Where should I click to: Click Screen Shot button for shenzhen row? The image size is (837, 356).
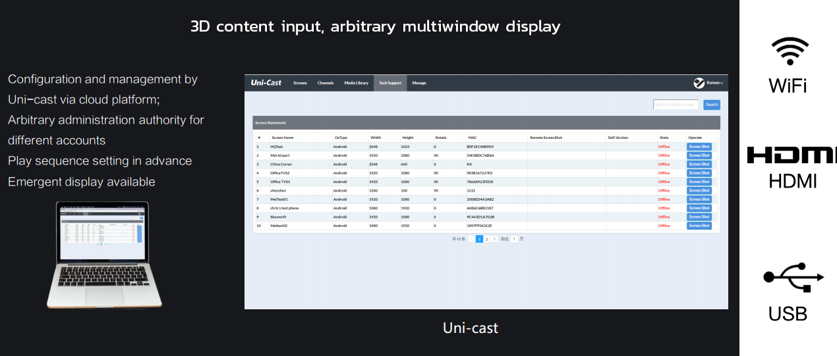coord(699,190)
